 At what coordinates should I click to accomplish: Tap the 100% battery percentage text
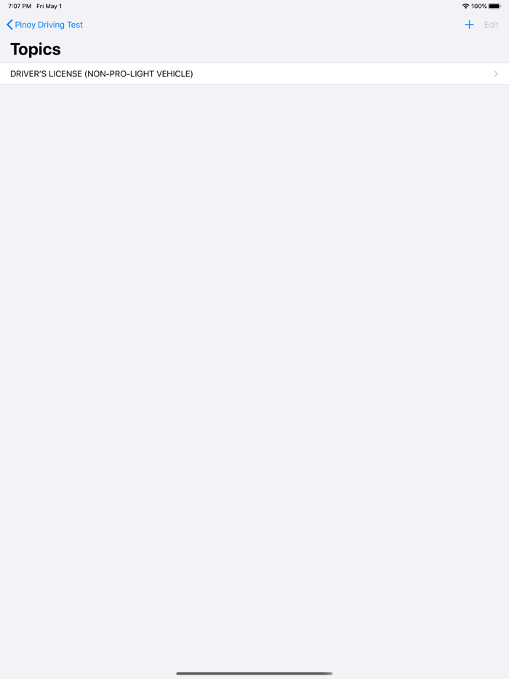(479, 6)
